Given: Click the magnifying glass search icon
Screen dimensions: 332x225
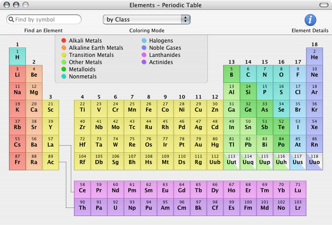Looking at the screenshot, I should 11,19.
